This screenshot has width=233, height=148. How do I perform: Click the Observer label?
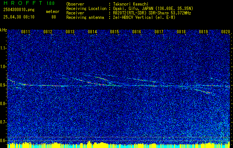pyautogui.click(x=75, y=4)
